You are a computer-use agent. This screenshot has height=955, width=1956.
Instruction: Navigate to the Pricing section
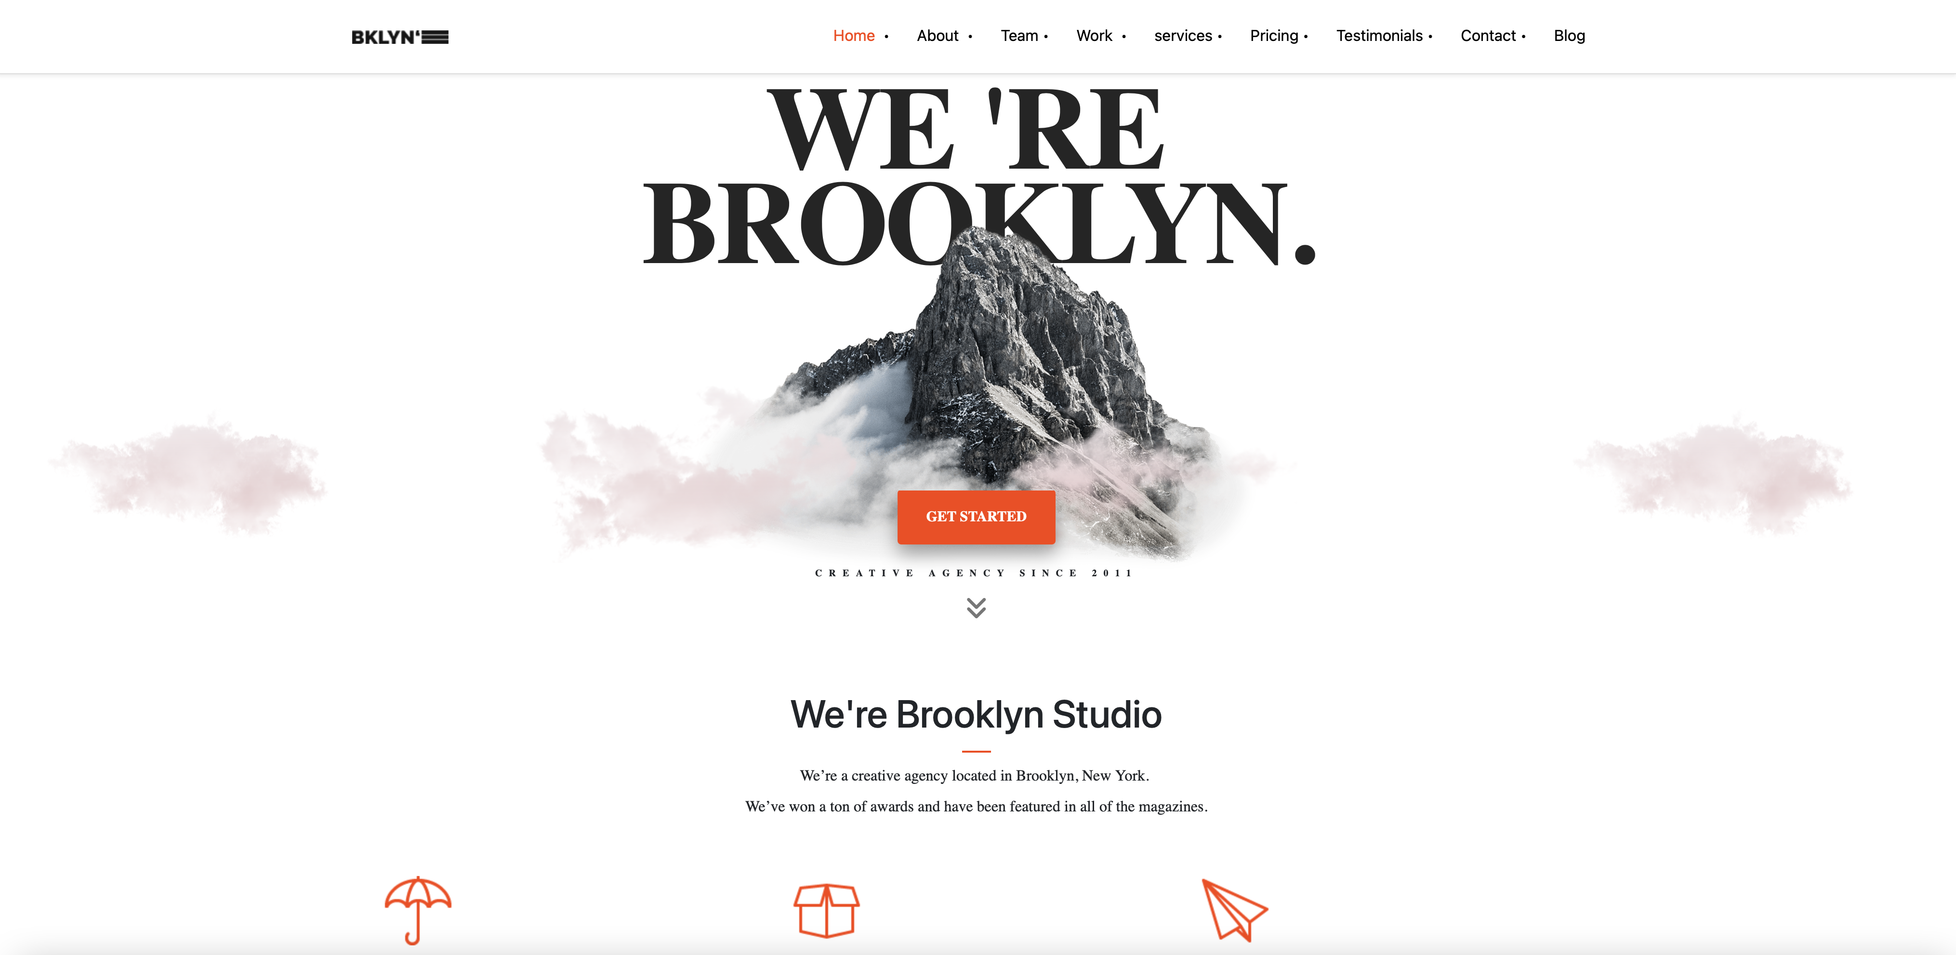click(1274, 36)
